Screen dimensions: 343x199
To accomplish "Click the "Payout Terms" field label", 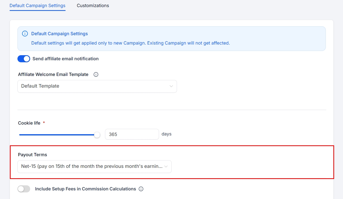I will tap(32, 155).
